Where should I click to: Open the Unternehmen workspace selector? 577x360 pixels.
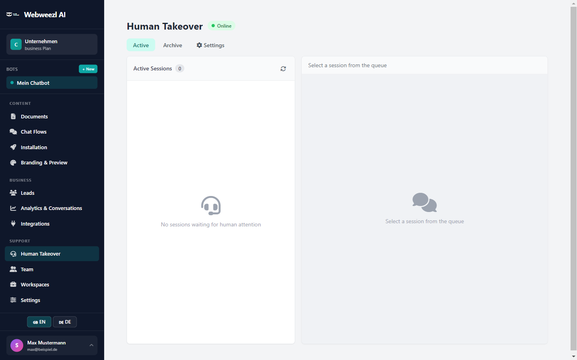(x=52, y=44)
